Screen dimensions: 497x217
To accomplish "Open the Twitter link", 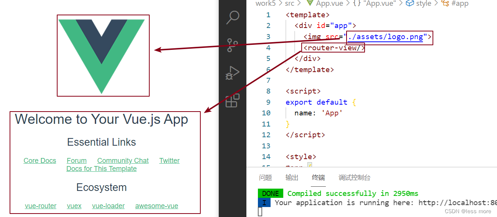I will pos(169,161).
